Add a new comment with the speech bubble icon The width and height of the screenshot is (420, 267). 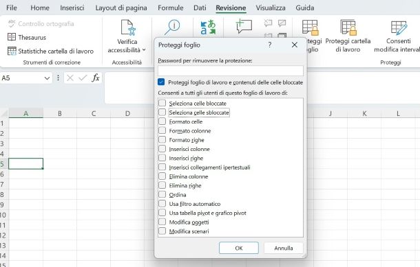244,26
